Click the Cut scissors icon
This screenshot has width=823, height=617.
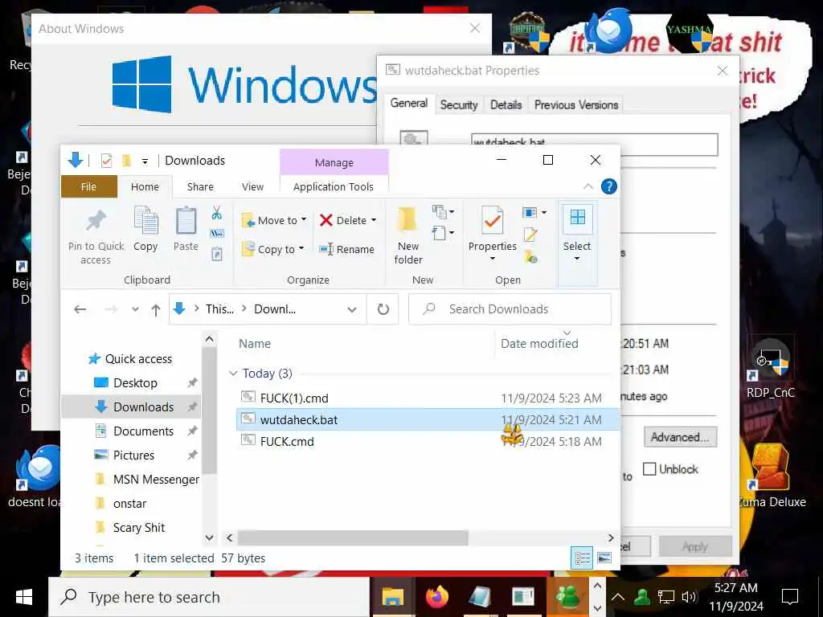coord(217,212)
